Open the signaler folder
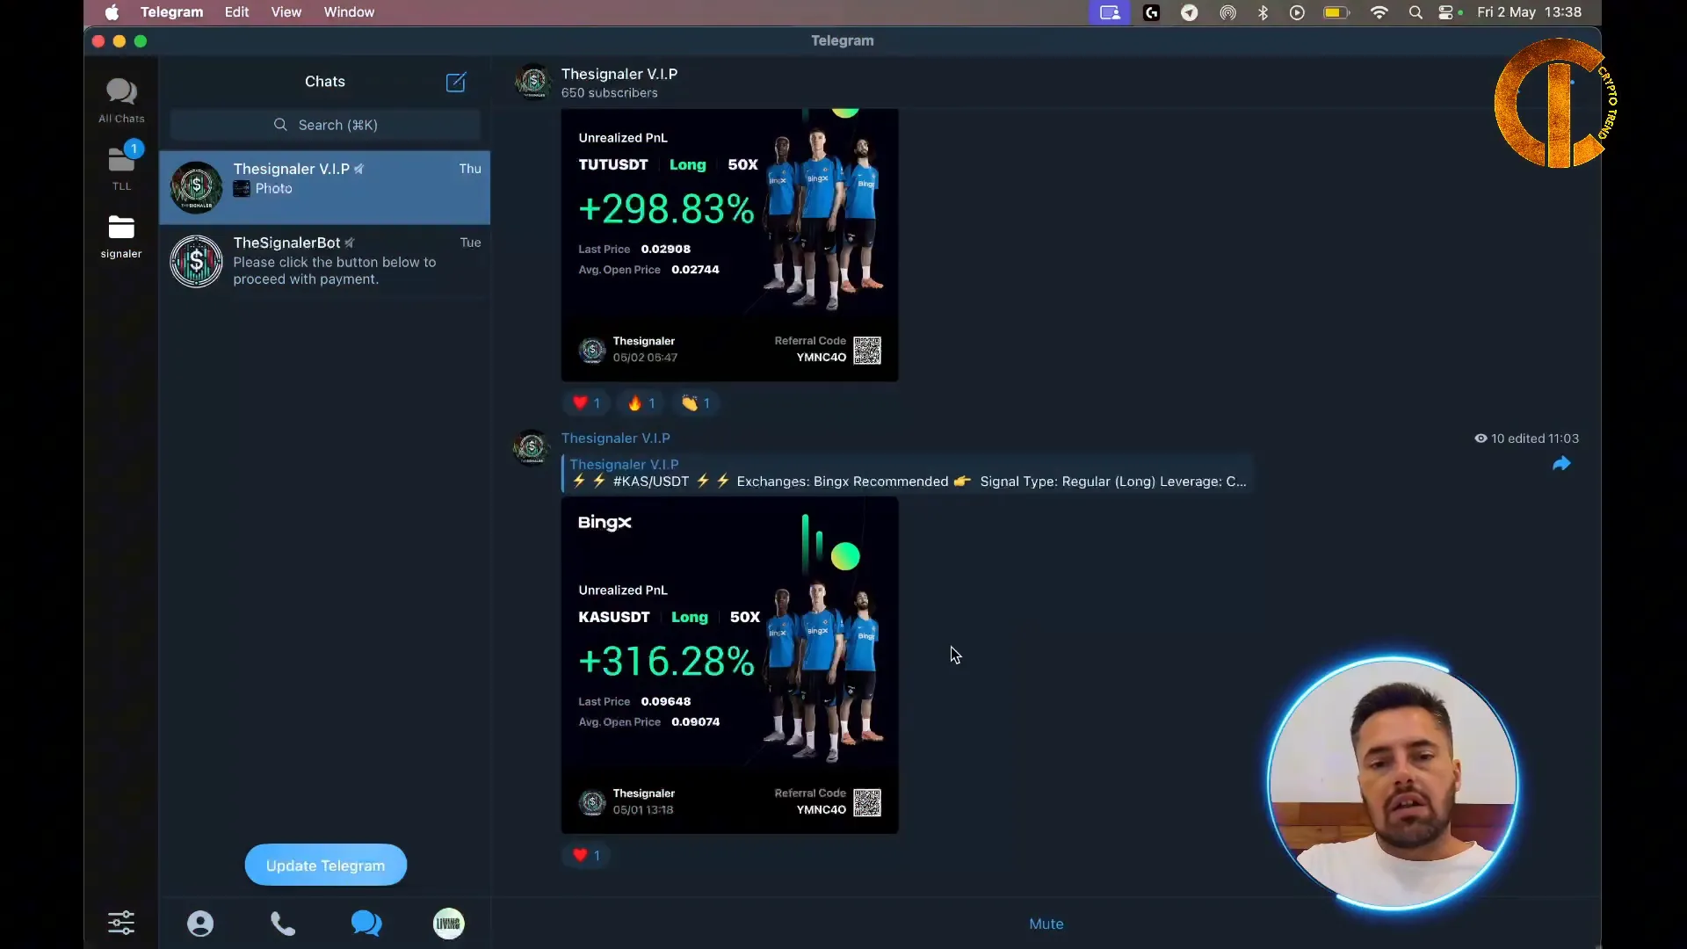Viewport: 1687px width, 949px height. coord(121,236)
